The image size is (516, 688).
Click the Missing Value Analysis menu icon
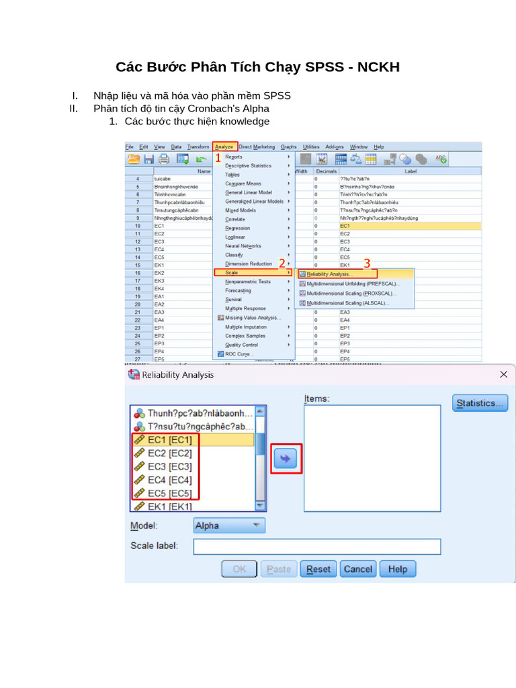[220, 318]
